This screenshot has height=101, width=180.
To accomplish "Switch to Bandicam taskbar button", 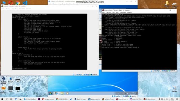I will coord(149,99).
